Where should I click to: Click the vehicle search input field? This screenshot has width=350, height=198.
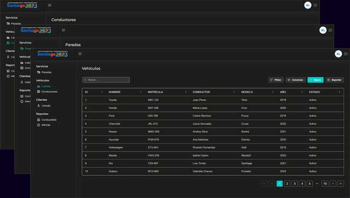(106, 80)
